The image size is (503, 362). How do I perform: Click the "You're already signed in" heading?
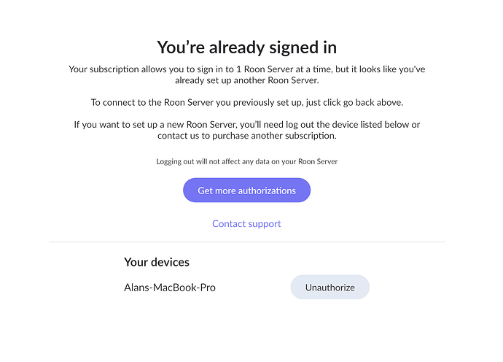coord(246,47)
